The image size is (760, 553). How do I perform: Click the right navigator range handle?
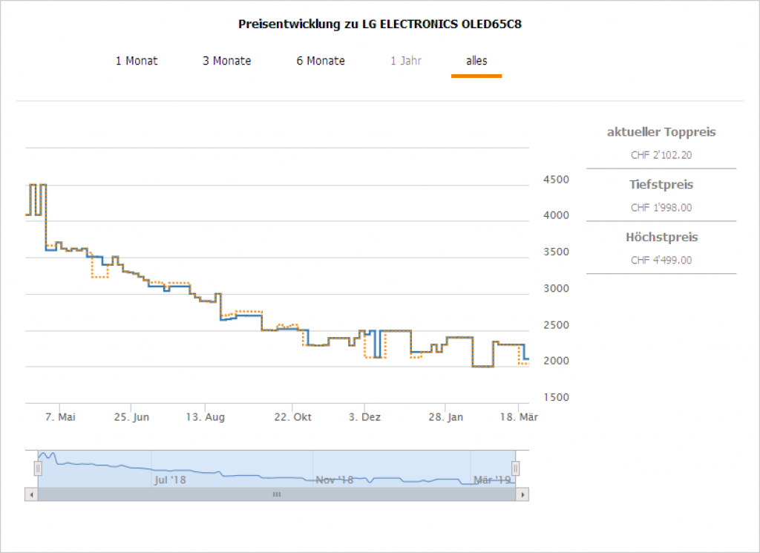(515, 468)
